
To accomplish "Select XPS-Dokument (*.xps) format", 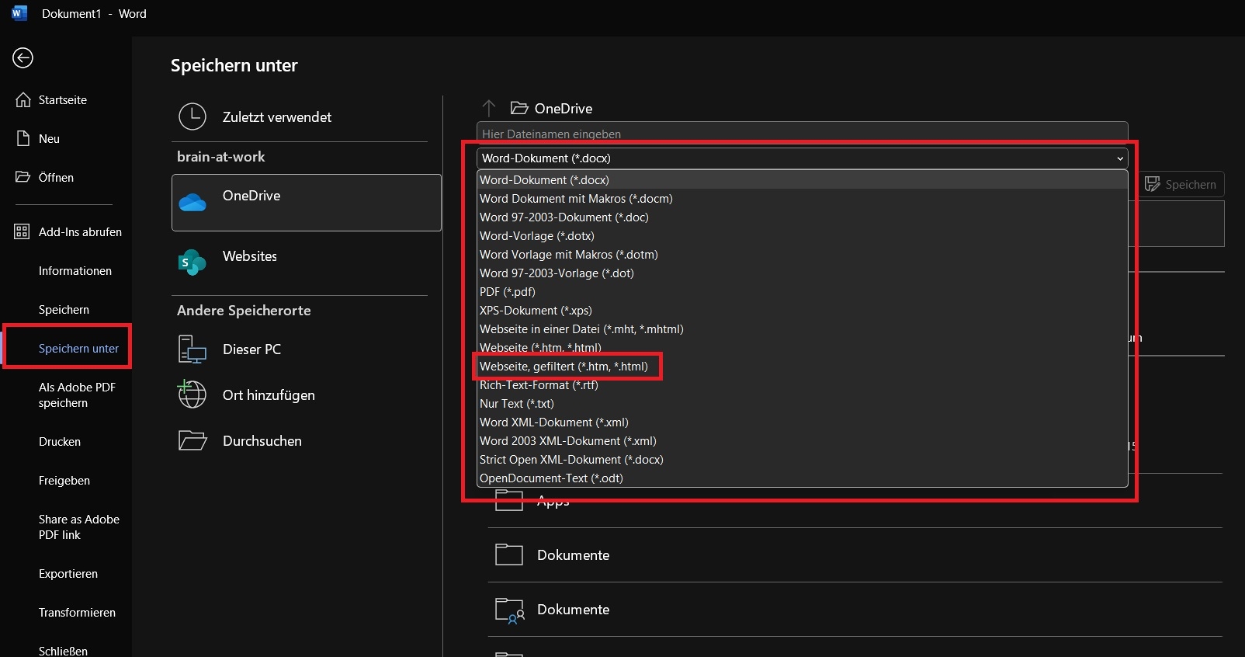I will (802, 310).
